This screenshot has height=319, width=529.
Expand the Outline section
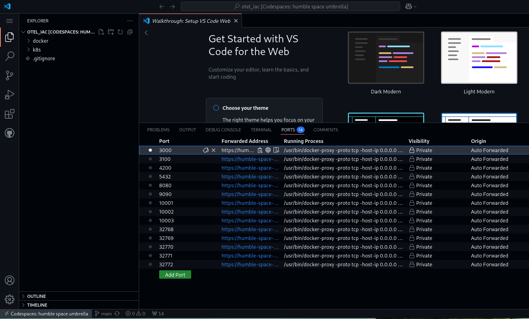pos(36,296)
